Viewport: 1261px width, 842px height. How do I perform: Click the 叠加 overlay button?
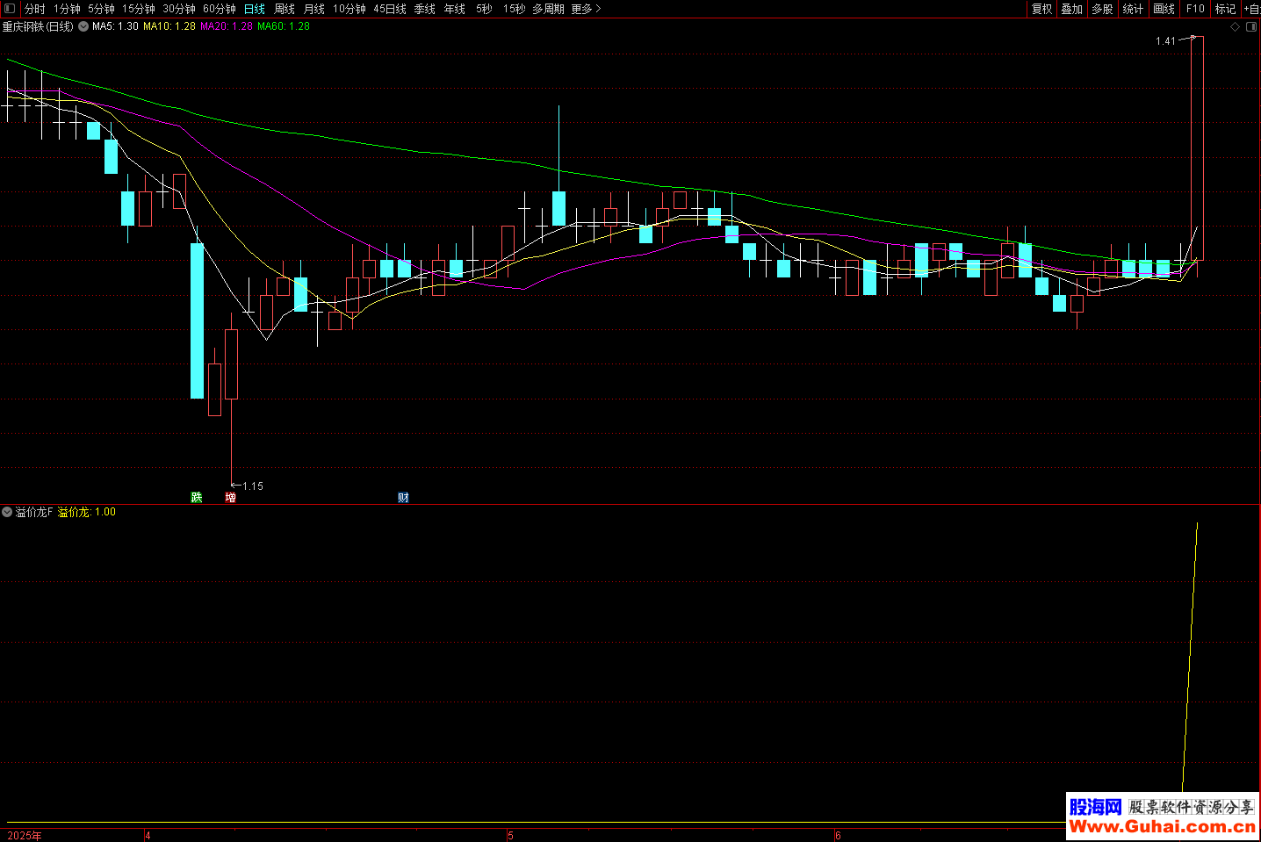click(1072, 9)
